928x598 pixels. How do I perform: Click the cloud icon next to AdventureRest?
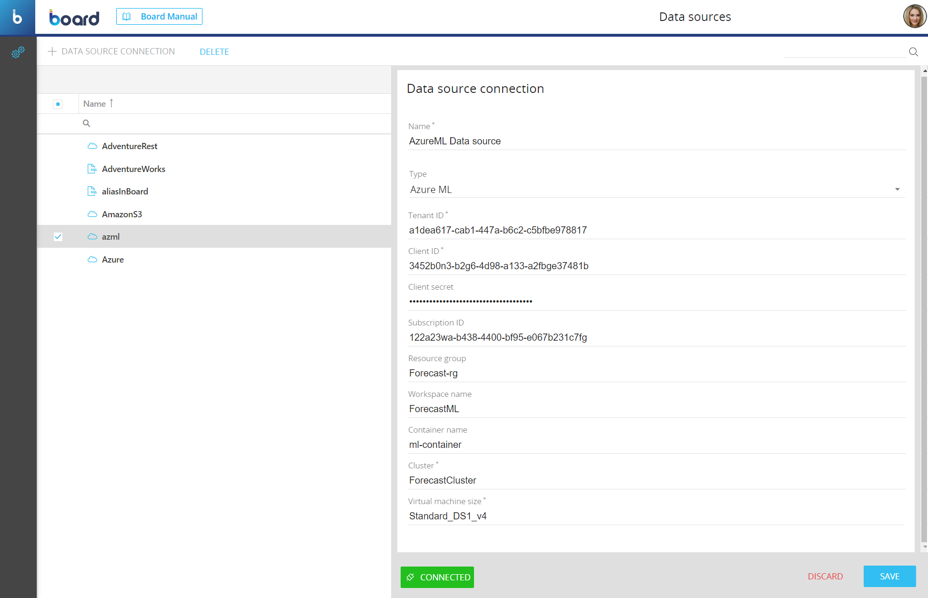pyautogui.click(x=92, y=146)
